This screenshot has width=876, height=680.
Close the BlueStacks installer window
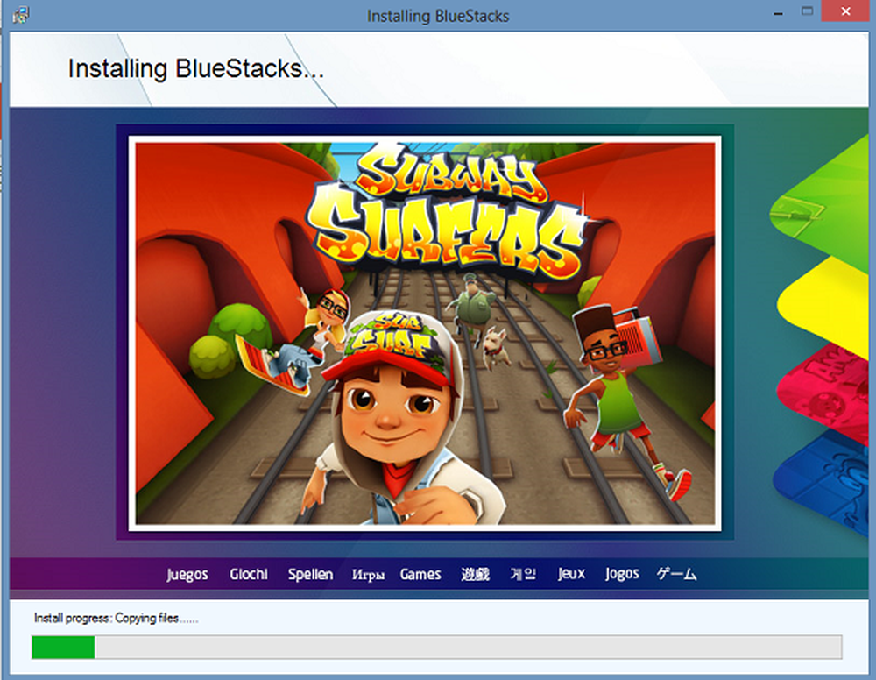pyautogui.click(x=846, y=11)
